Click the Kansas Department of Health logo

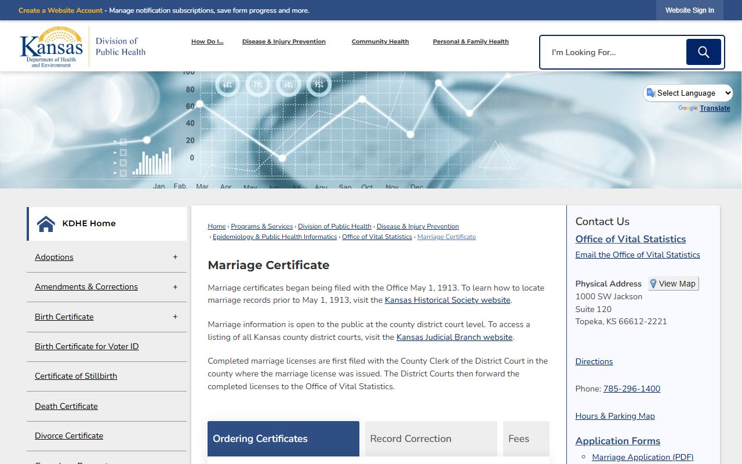51,47
